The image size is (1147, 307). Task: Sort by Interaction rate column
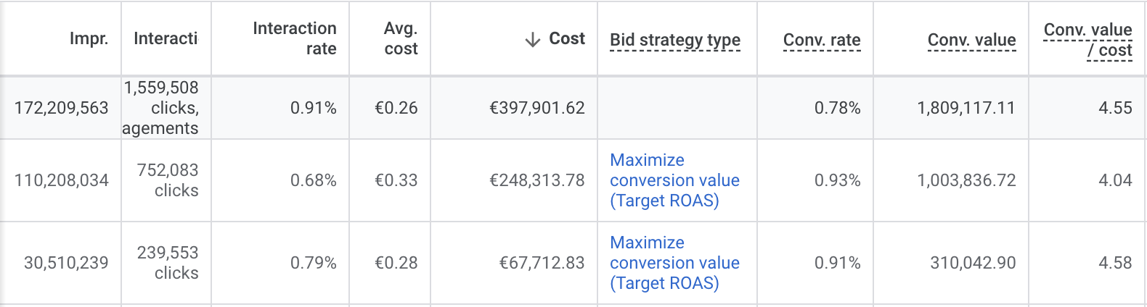[x=294, y=38]
